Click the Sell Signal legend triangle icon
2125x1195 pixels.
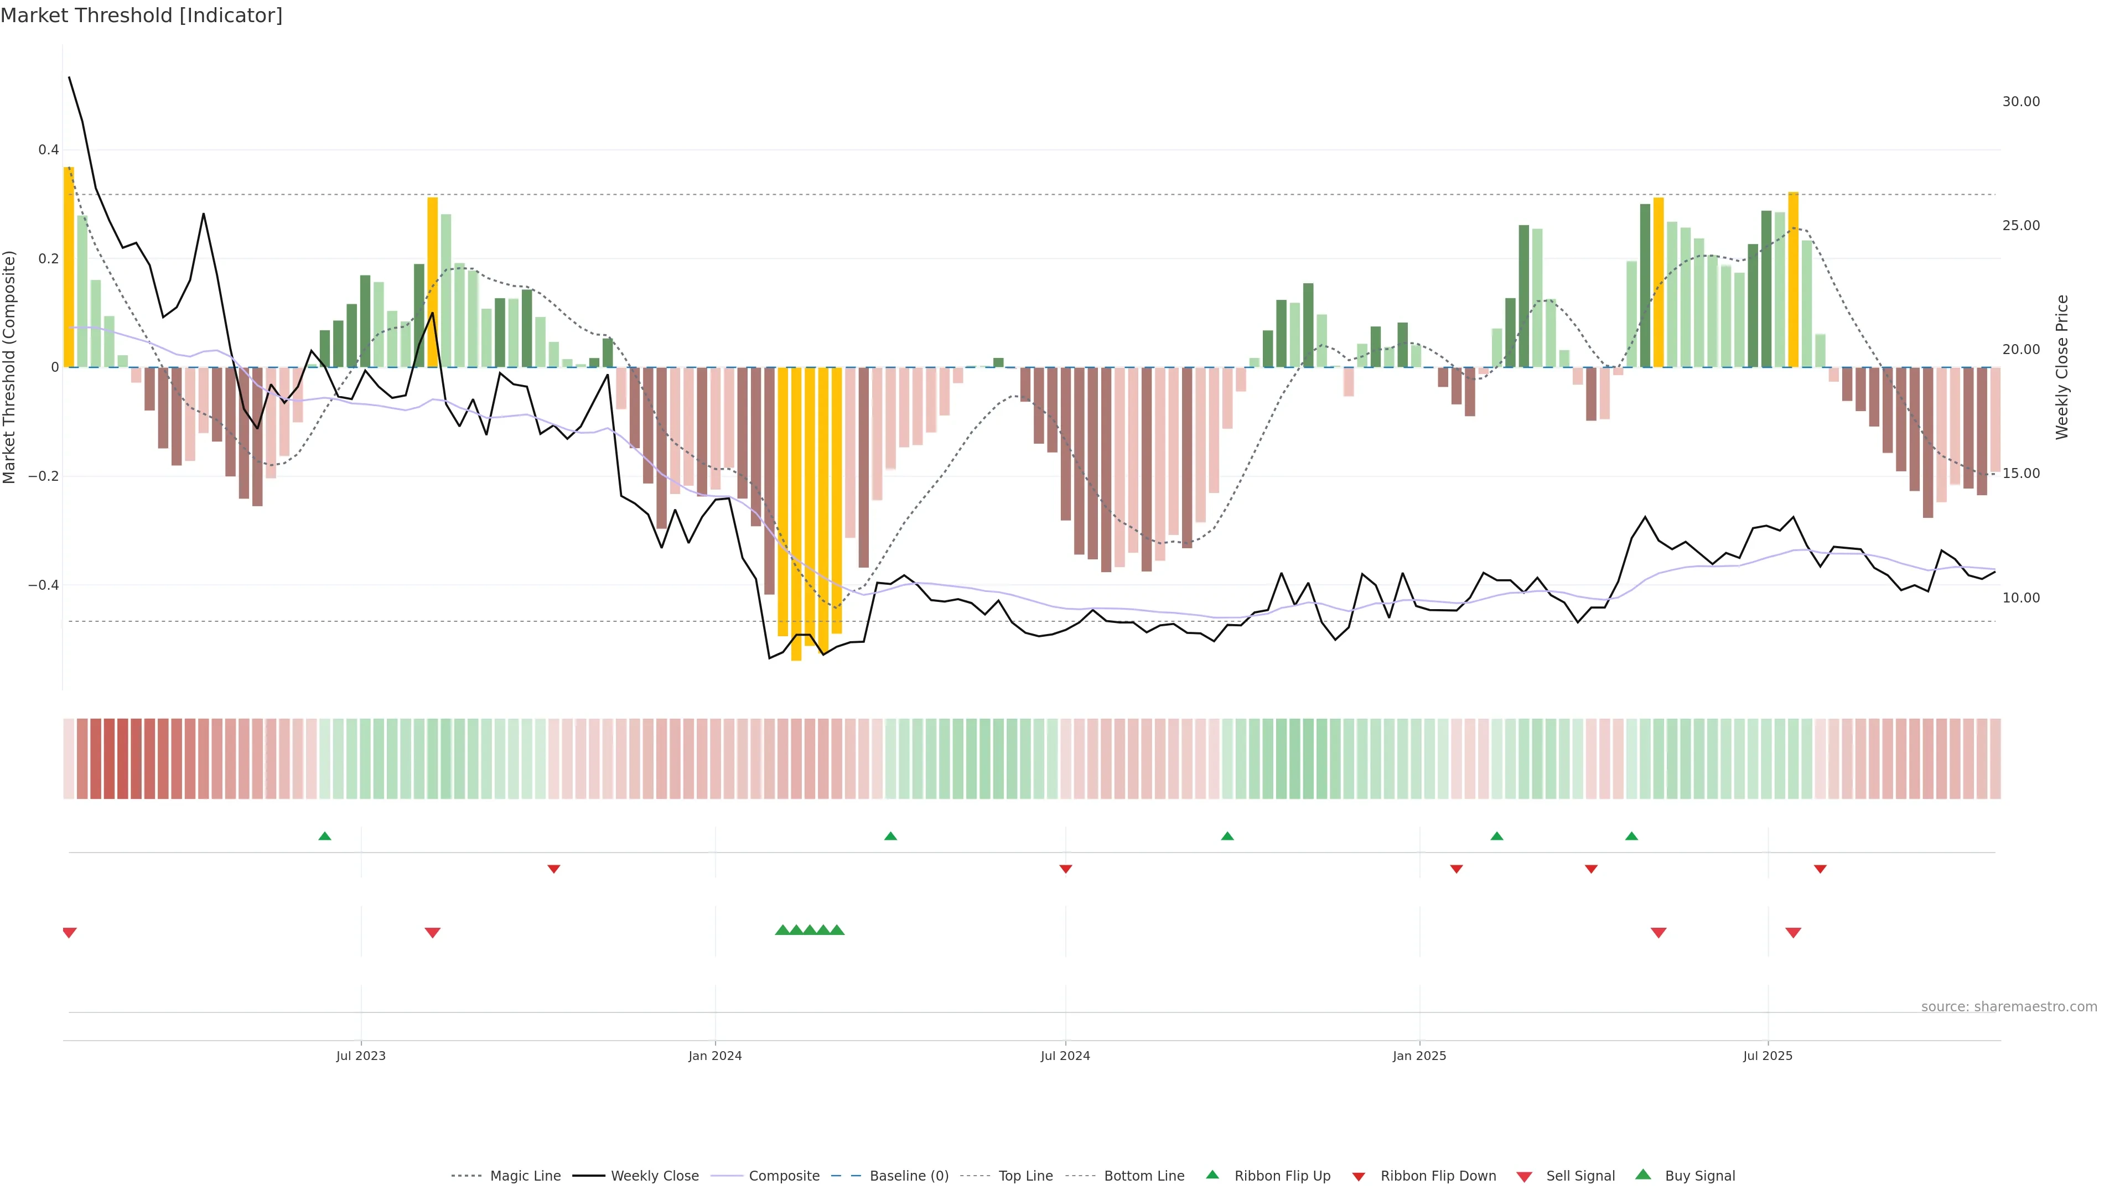(1523, 1177)
